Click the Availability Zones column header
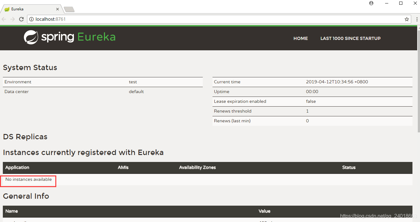Image resolution: width=420 pixels, height=222 pixels. [x=197, y=167]
